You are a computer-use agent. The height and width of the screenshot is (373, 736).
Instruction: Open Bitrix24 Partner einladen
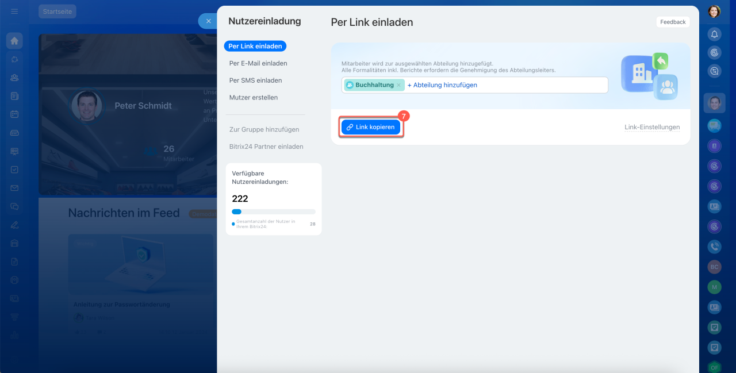(x=266, y=147)
